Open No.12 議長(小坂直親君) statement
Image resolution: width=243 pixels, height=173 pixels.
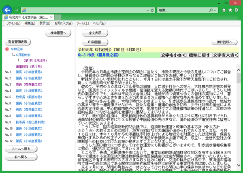pos(29,141)
